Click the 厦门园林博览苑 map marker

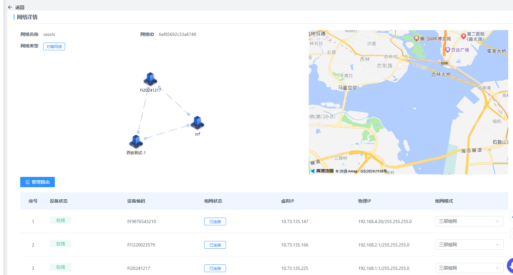[x=416, y=38]
